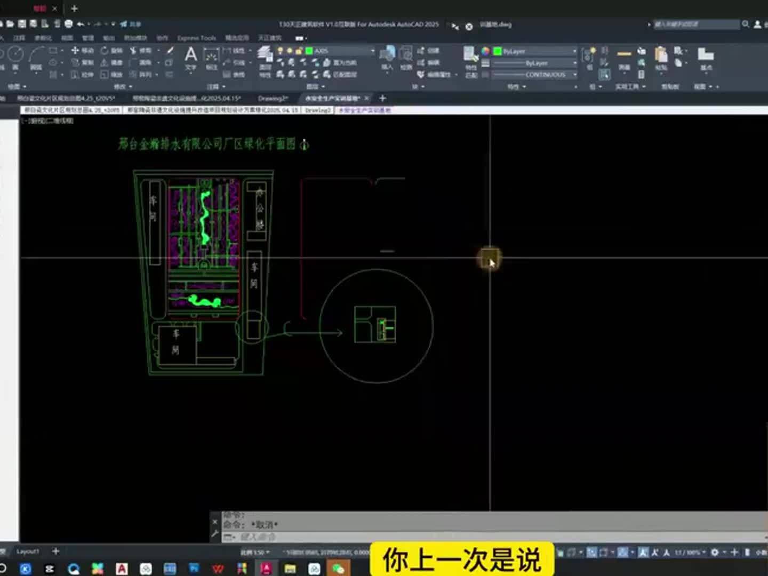Open the layer AXIS dropdown list

(372, 50)
